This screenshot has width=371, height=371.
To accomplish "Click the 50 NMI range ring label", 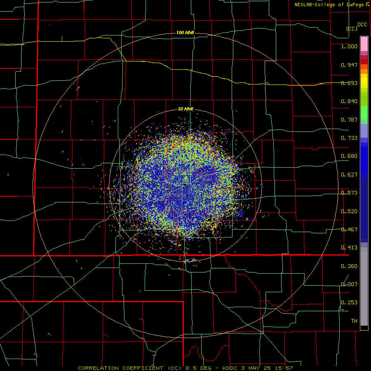I will [185, 109].
